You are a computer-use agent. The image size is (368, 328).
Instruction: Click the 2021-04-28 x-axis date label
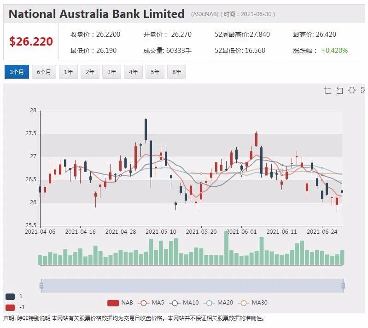121,232
